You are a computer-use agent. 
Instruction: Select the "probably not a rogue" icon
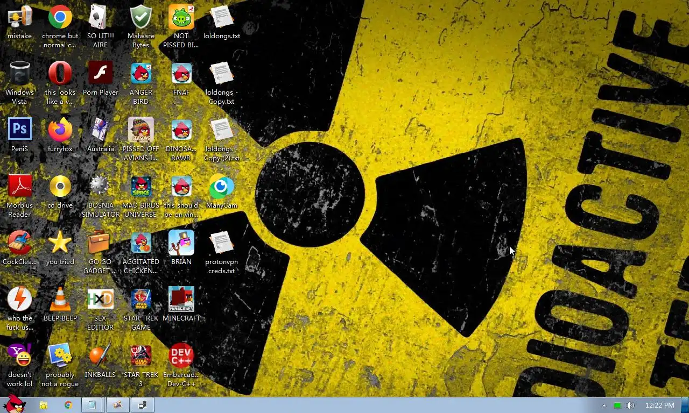(x=60, y=366)
